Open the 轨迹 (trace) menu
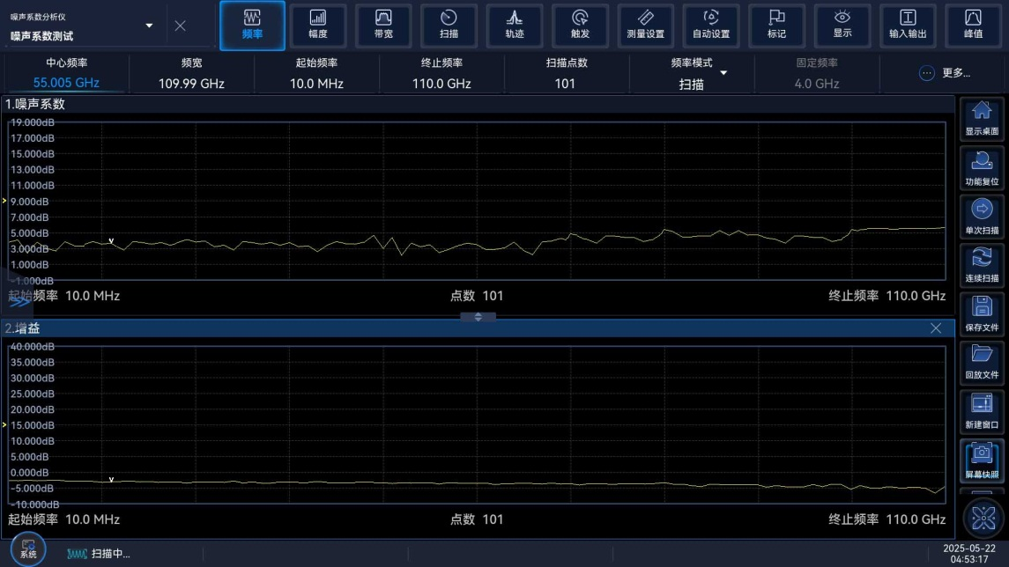The image size is (1009, 567). click(515, 25)
